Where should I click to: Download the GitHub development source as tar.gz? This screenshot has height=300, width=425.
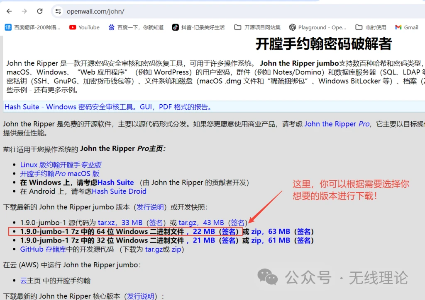tap(154, 249)
